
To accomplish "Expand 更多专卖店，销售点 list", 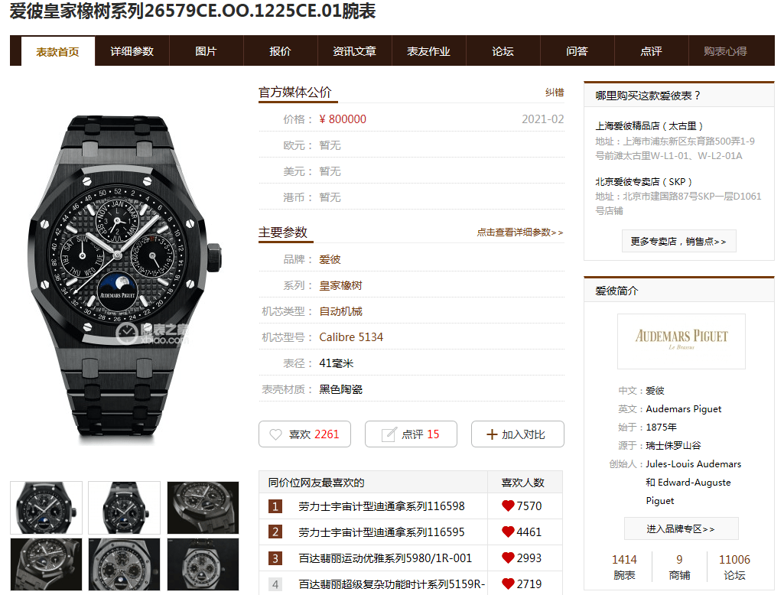I will [679, 242].
